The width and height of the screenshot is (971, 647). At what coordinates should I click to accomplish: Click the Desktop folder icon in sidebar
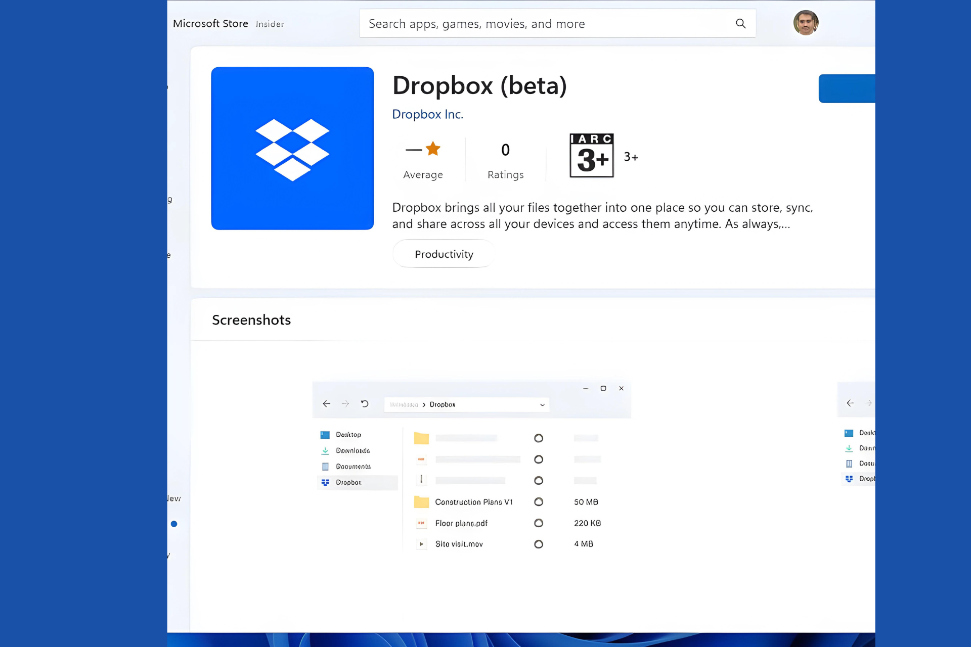tap(325, 435)
